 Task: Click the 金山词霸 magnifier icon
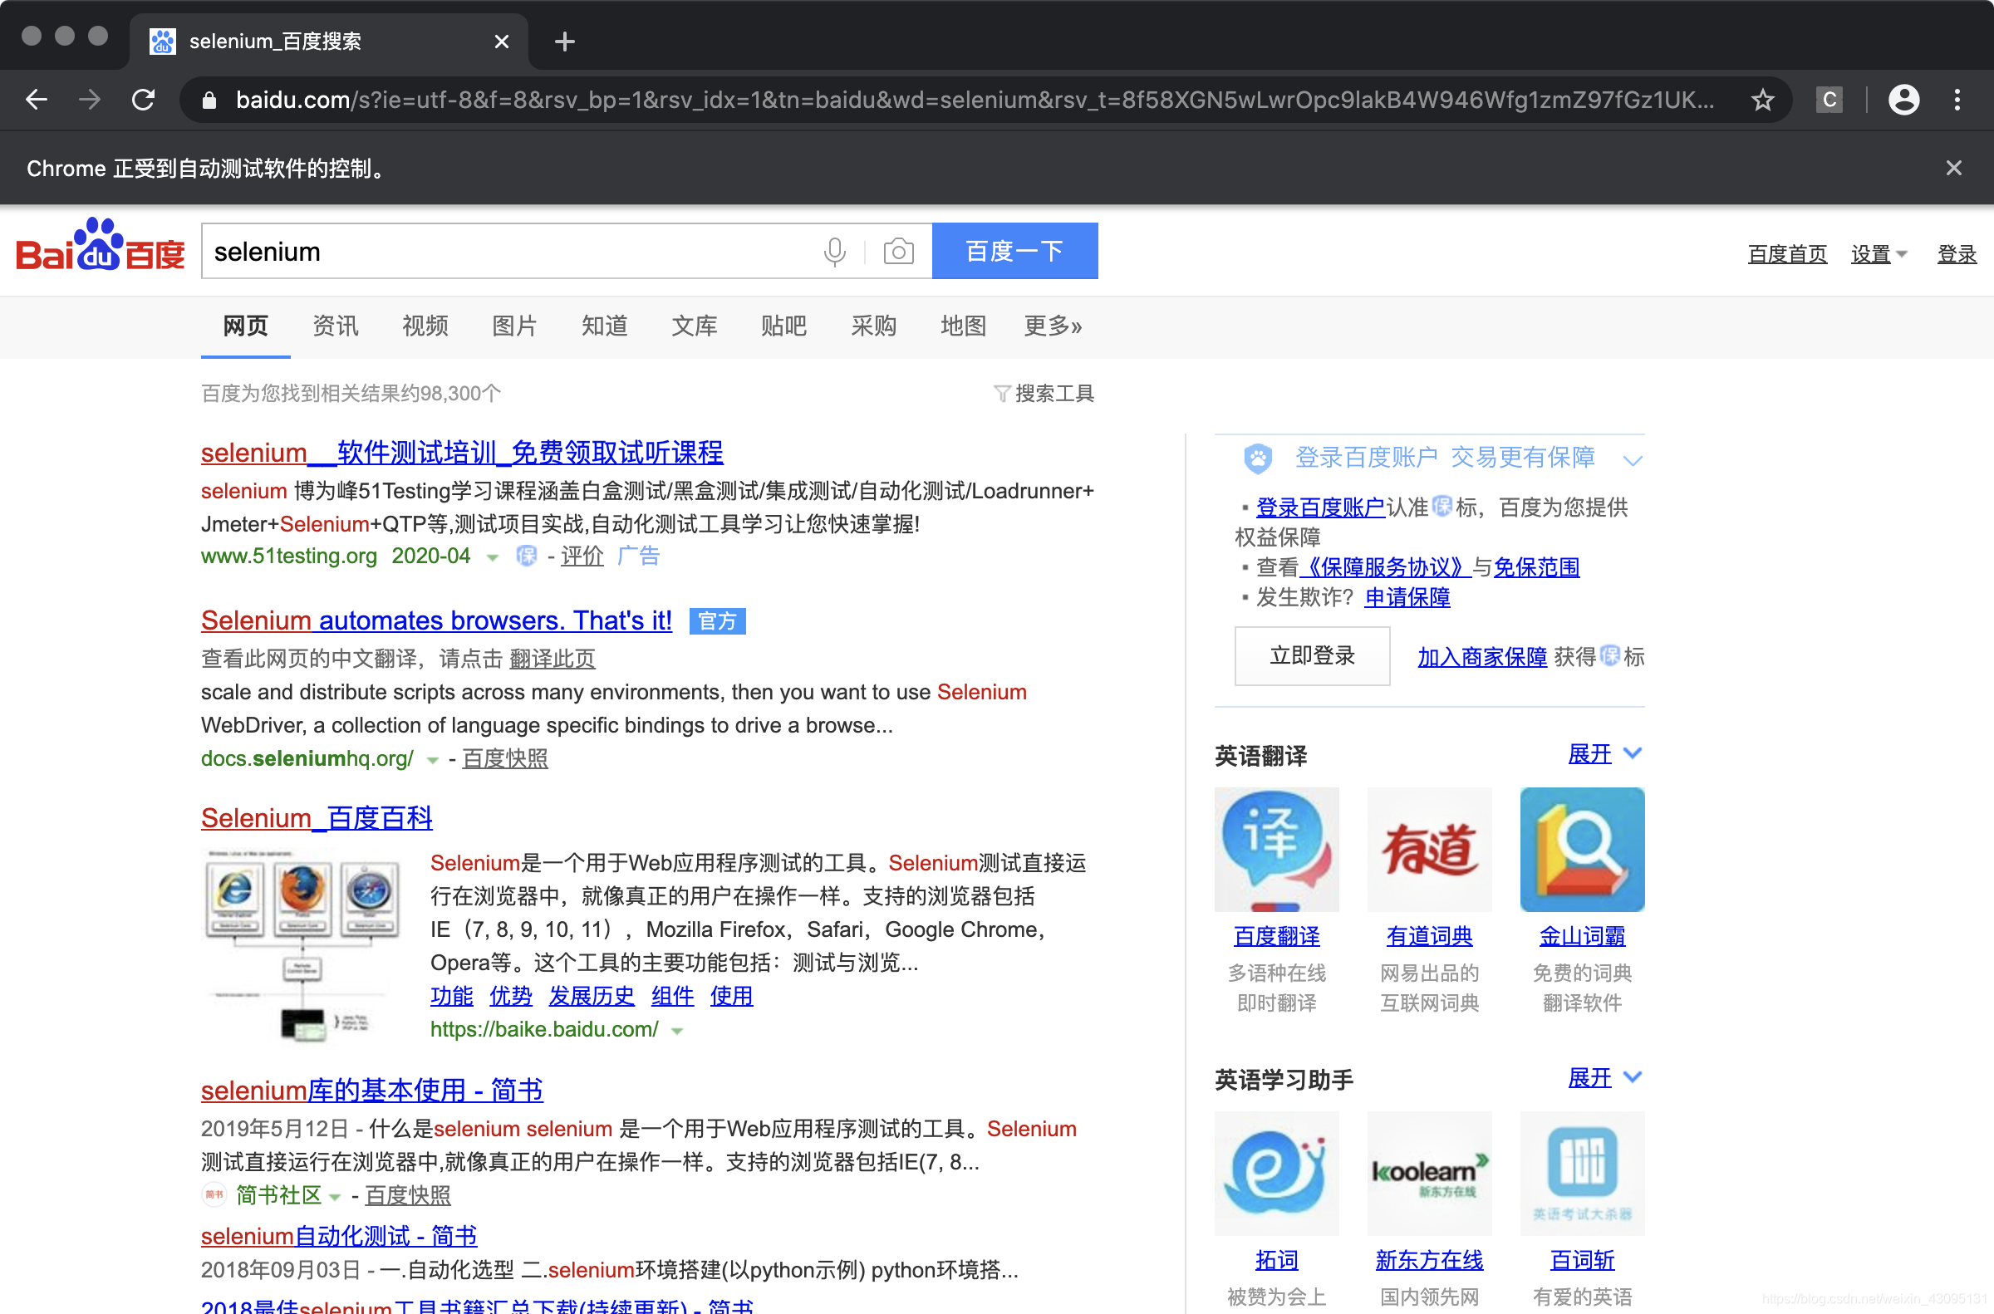click(x=1583, y=849)
